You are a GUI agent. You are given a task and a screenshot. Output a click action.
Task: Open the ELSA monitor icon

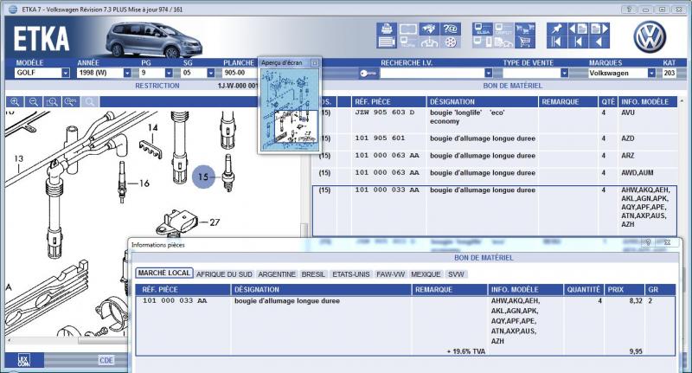click(483, 29)
